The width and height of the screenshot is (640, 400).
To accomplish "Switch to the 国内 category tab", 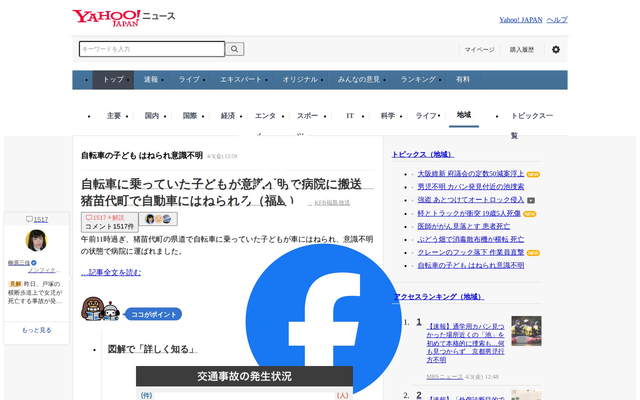I will (x=152, y=116).
